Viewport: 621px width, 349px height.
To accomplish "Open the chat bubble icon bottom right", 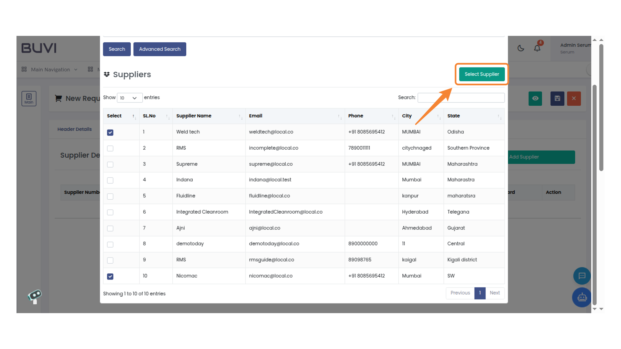I will [x=582, y=276].
